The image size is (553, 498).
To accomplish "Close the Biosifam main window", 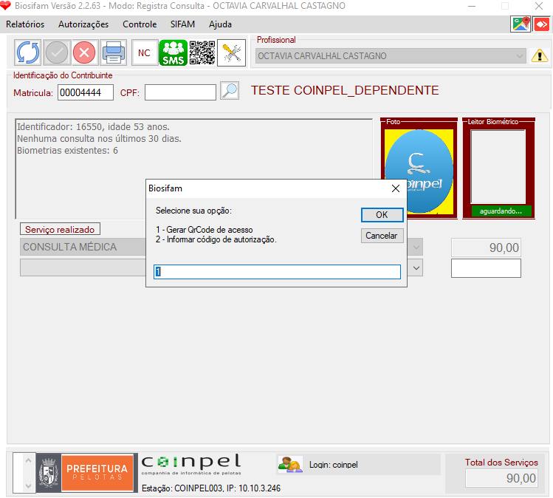I will tap(538, 6).
